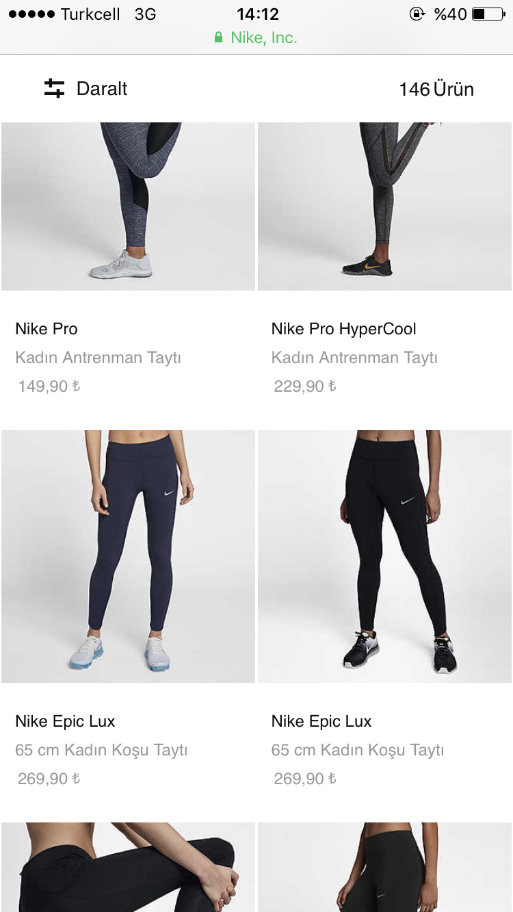Screen dimensions: 513x912
Task: Open the gray Nike Pro tights image
Action: click(128, 206)
